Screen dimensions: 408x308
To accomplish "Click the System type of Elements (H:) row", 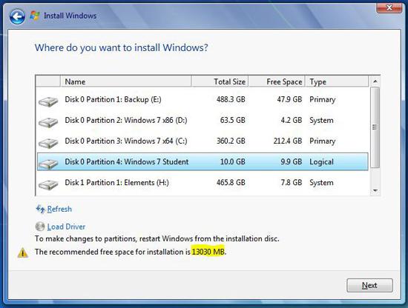I will [x=321, y=183].
